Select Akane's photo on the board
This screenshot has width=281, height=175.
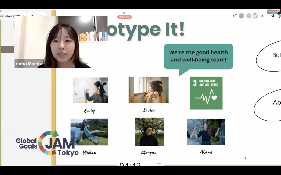(206, 132)
